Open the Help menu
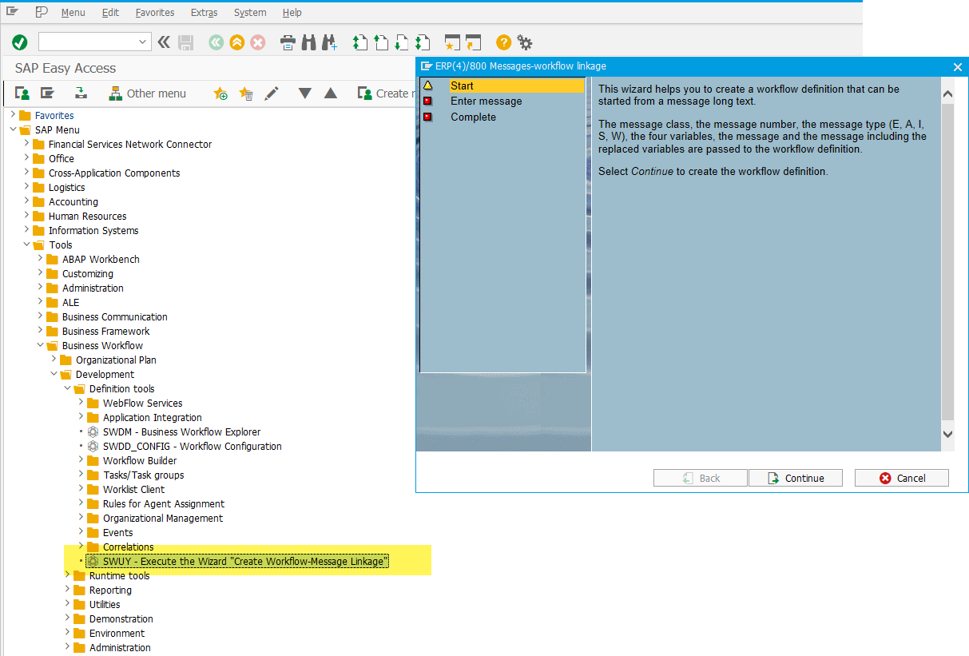Screen dimensions: 969x656 click(x=292, y=13)
